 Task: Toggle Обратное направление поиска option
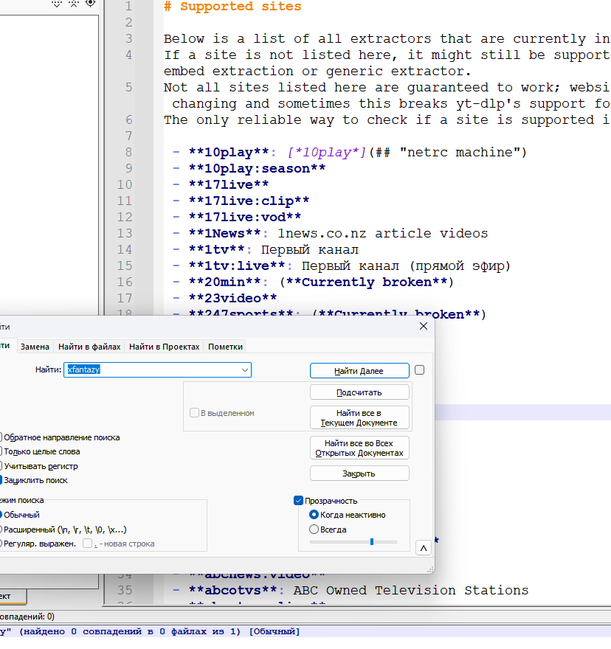(61, 437)
